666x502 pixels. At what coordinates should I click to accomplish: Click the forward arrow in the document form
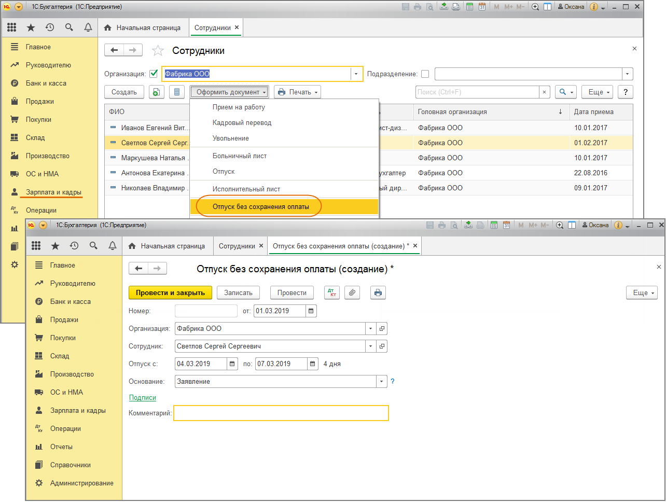[x=157, y=268]
